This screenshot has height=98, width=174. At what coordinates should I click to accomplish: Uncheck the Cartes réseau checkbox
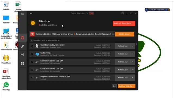tap(32, 54)
